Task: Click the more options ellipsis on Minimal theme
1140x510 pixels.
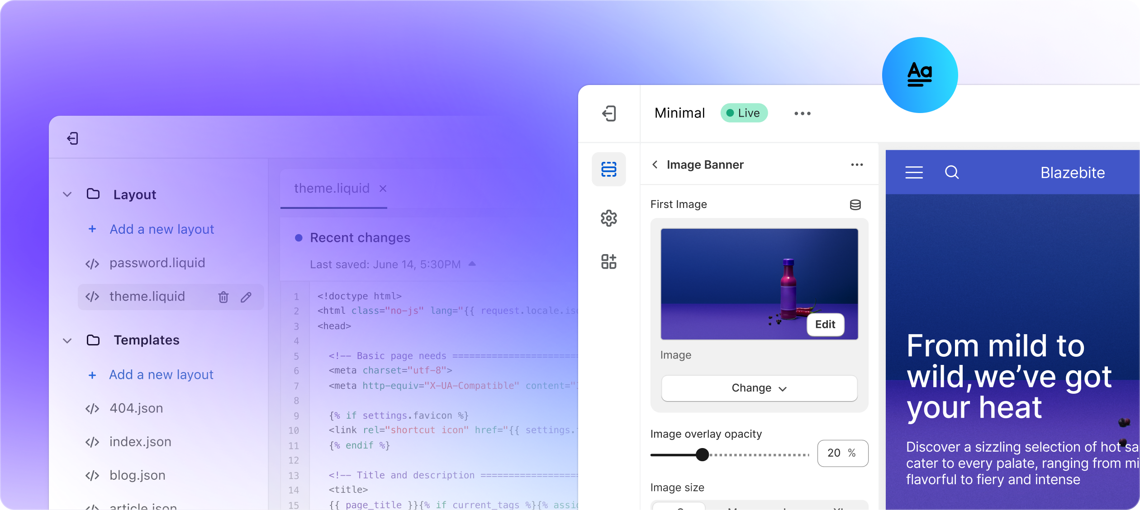Action: (x=801, y=113)
